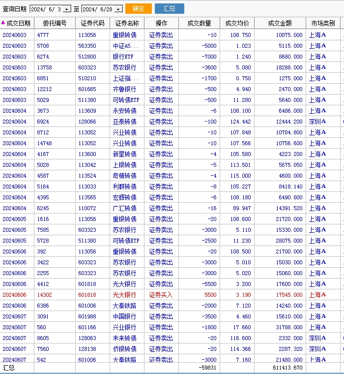The image size is (344, 374).
Task: Click the 市场类别 column header
Action: 323,23
